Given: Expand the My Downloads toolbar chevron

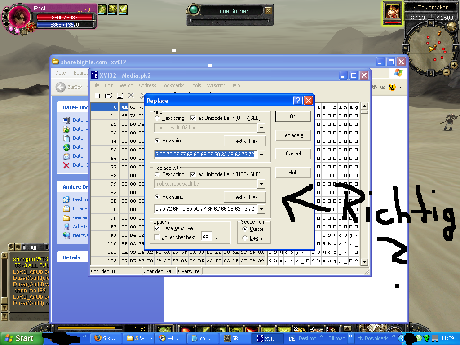Looking at the screenshot, I should [394, 336].
